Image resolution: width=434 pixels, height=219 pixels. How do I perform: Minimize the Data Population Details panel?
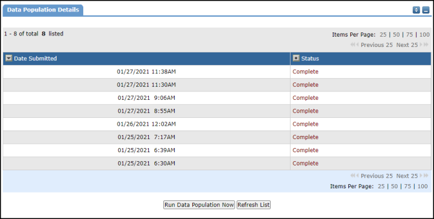tap(426, 10)
